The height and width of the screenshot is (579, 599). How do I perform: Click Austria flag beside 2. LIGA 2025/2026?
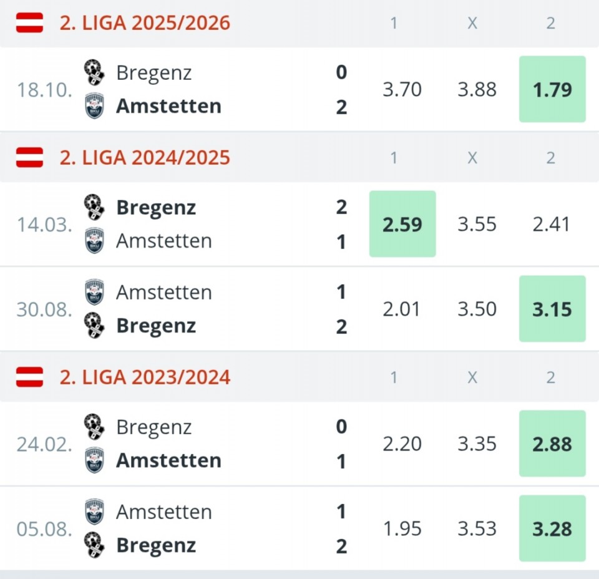pos(29,23)
